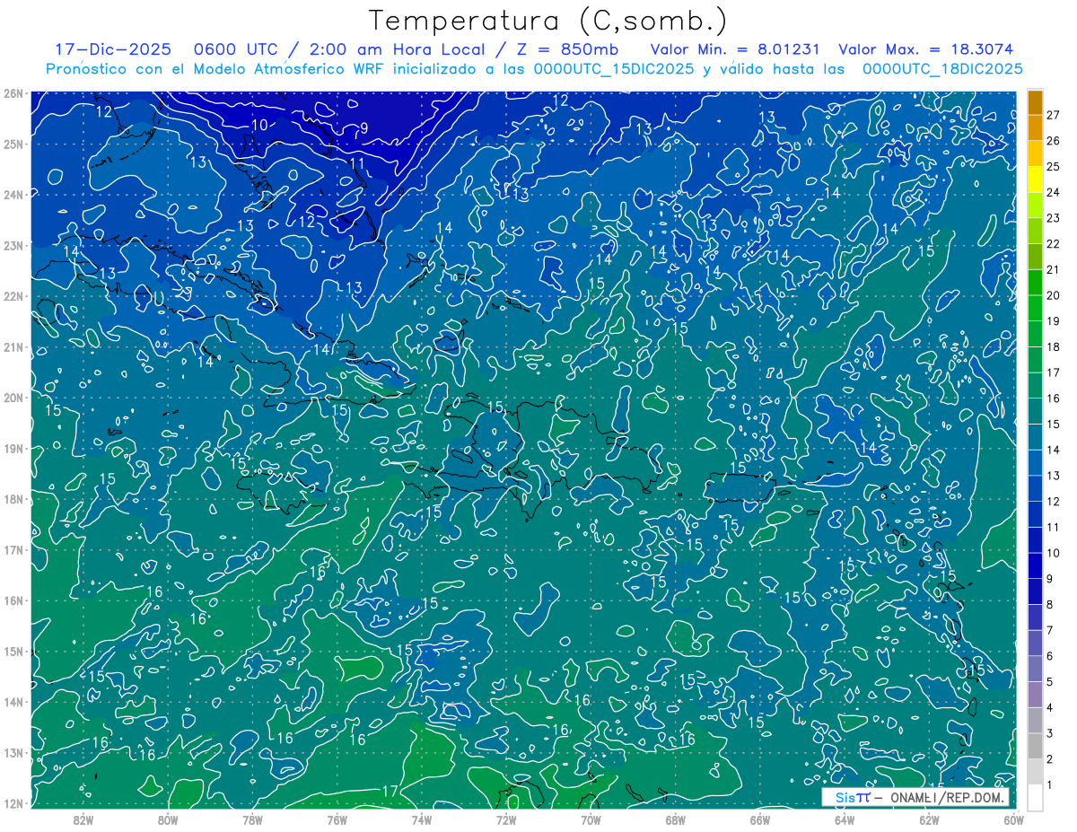This screenshot has width=1077, height=832.
Task: Click the '14N' latitude axis label
Action: pos(13,702)
